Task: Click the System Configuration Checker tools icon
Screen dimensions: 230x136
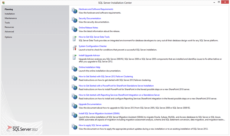Action: pos(75,48)
